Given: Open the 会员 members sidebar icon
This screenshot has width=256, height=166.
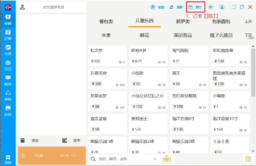Looking at the screenshot, I should pyautogui.click(x=8, y=50).
